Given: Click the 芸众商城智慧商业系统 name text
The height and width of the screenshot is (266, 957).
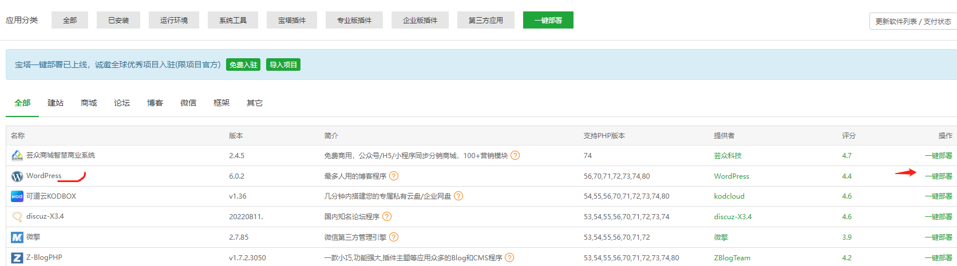Looking at the screenshot, I should pos(61,155).
